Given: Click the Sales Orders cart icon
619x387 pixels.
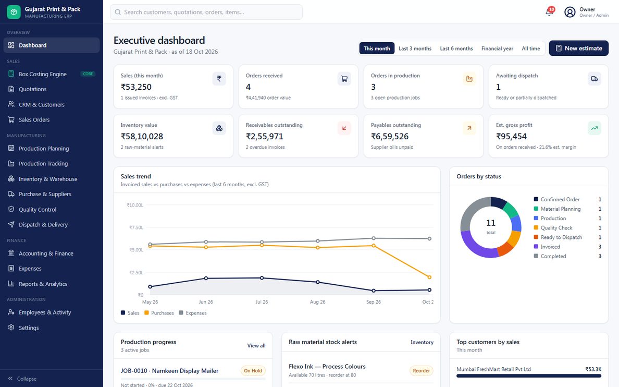Looking at the screenshot, I should (x=11, y=119).
